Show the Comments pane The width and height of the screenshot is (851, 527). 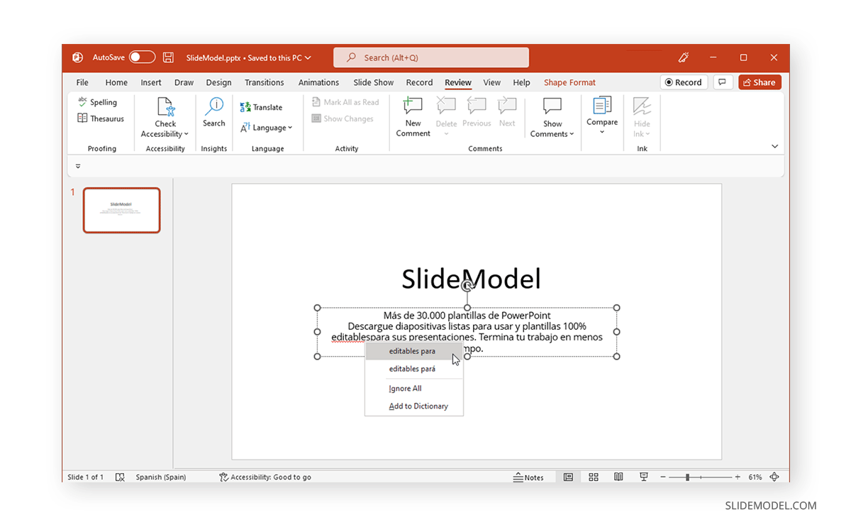(x=552, y=115)
